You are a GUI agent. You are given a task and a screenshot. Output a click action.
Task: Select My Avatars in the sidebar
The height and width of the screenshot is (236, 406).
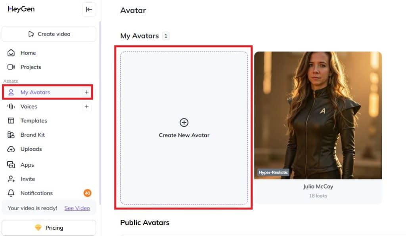click(48, 92)
